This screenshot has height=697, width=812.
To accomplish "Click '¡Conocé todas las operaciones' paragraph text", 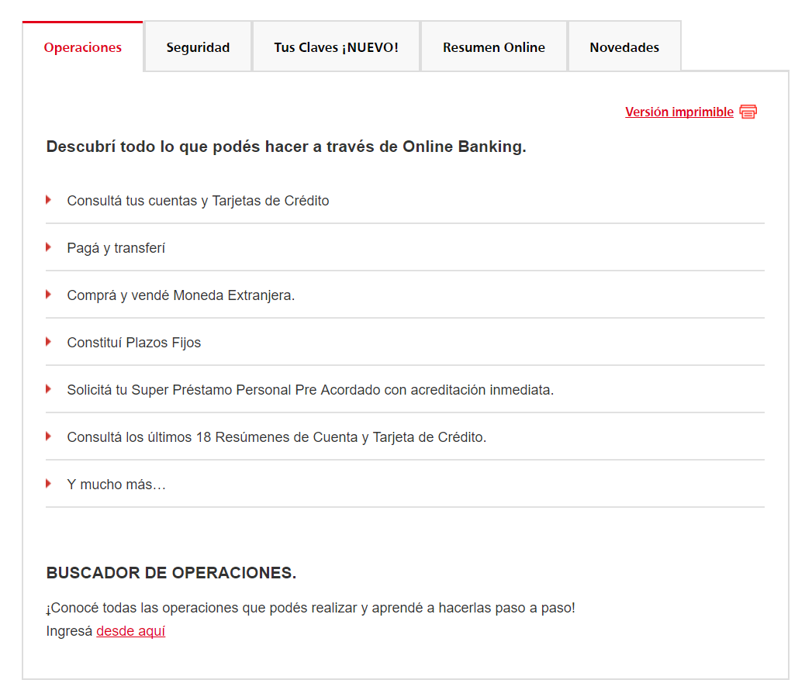I will tap(311, 608).
